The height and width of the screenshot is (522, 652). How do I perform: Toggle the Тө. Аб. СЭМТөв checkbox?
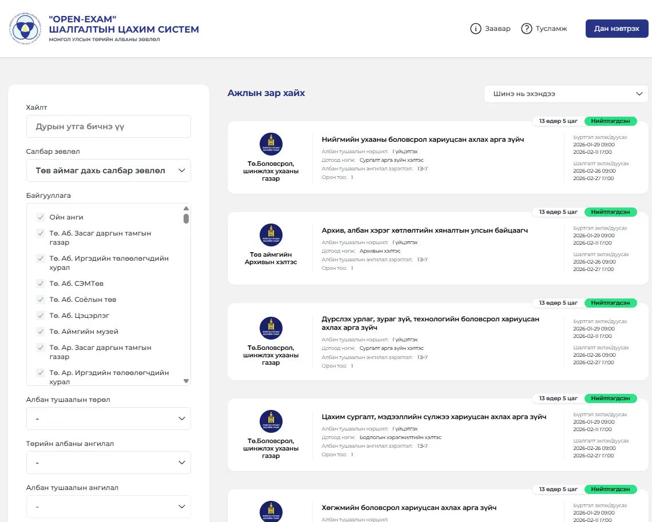pyautogui.click(x=41, y=284)
